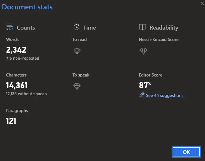
Task: Click the 716 non-repeated text
Action: [23, 58]
